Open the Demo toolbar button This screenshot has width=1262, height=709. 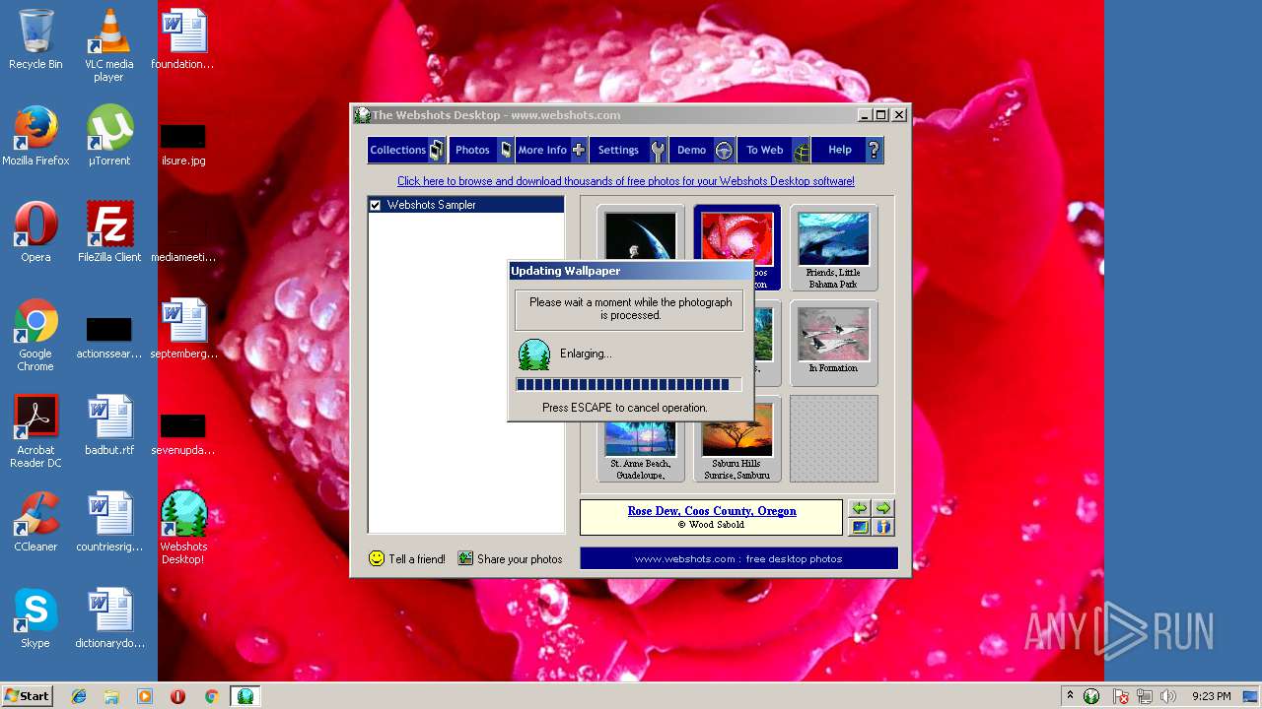[703, 150]
